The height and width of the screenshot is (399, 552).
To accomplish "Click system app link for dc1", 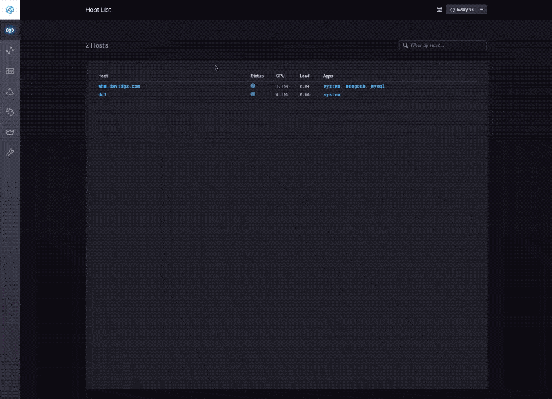I will pos(332,94).
